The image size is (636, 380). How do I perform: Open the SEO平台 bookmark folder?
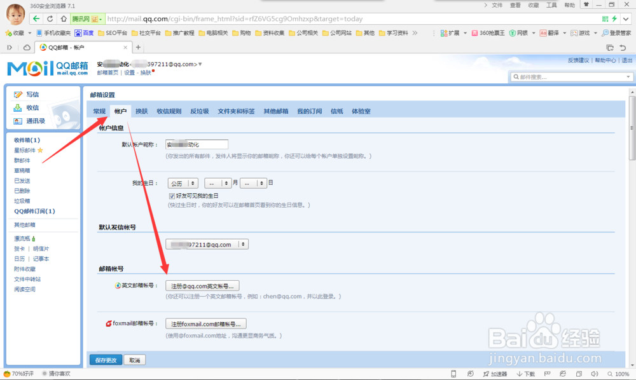113,33
